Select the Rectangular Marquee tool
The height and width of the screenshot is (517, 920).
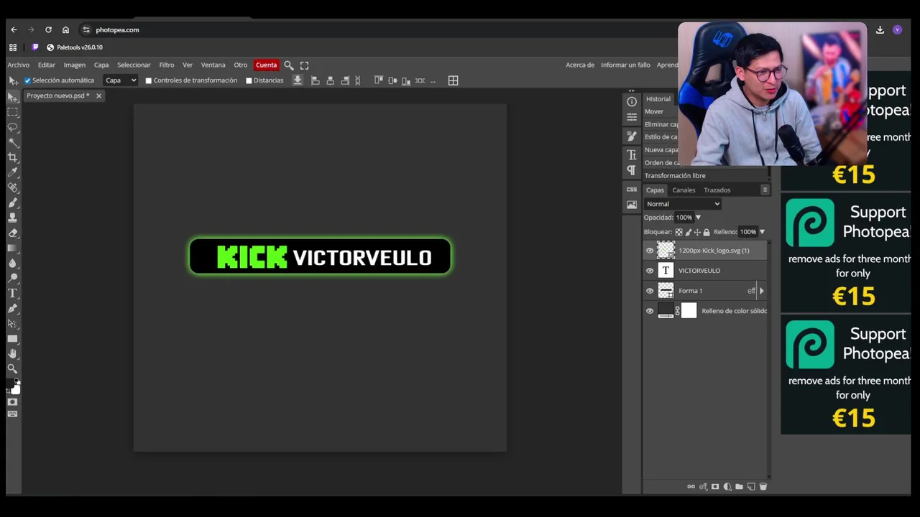12,112
